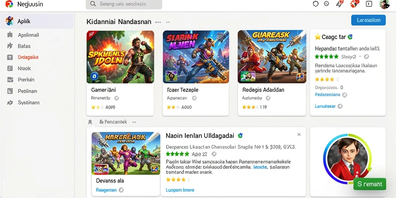396x198 pixels.
Task: Click the green S remaht button
Action: (x=370, y=184)
